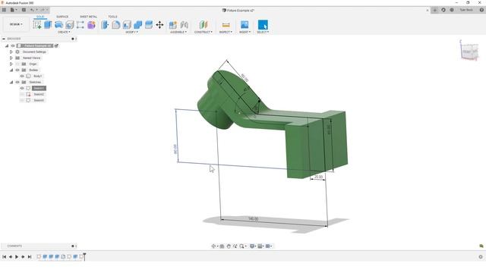Open the Help icon at top right
486x273 pixels.
tap(481, 10)
